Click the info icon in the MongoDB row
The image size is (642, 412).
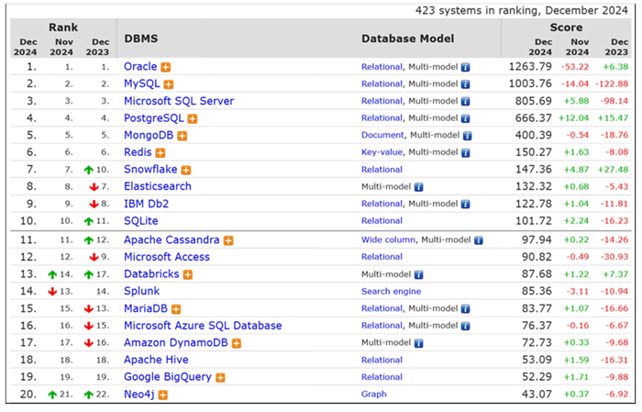coord(467,136)
